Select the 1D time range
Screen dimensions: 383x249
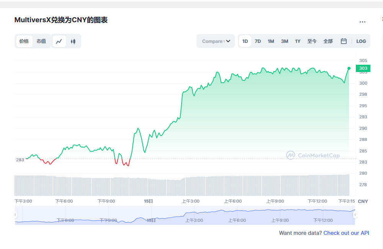[x=245, y=41]
